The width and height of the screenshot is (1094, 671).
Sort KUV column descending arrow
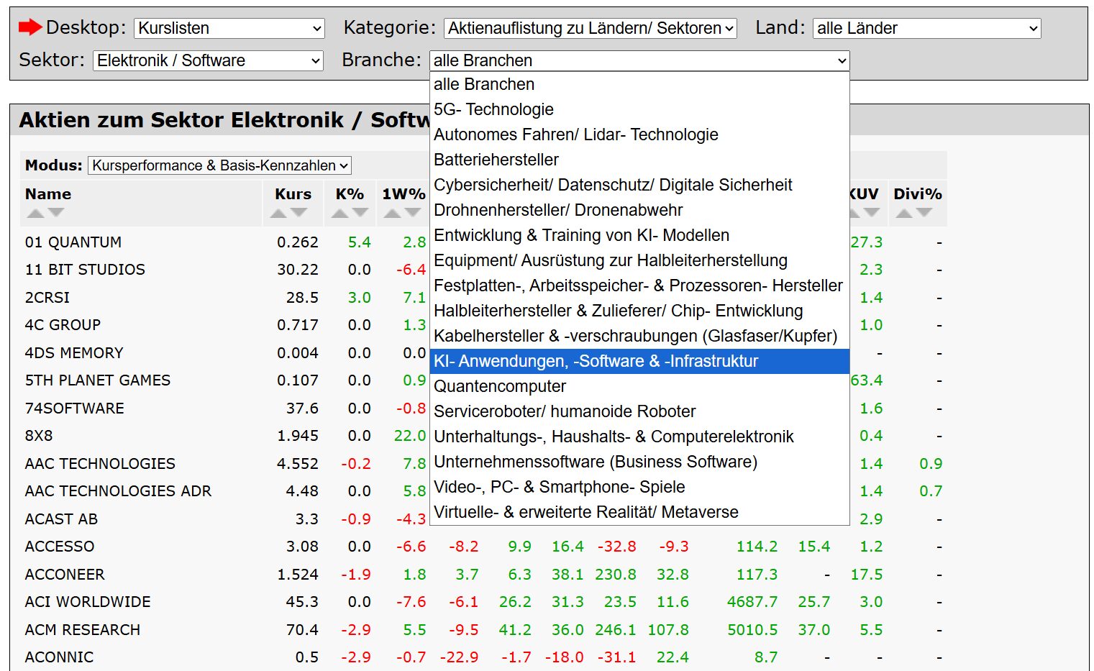[x=872, y=213]
